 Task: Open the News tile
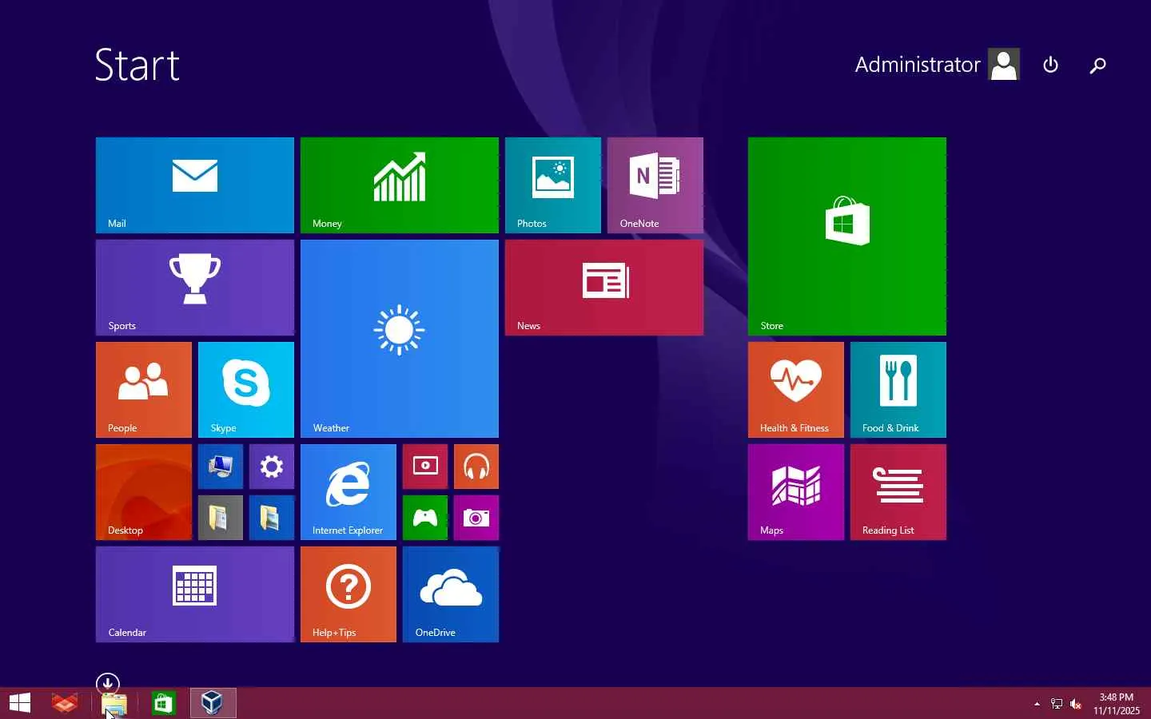click(x=604, y=288)
